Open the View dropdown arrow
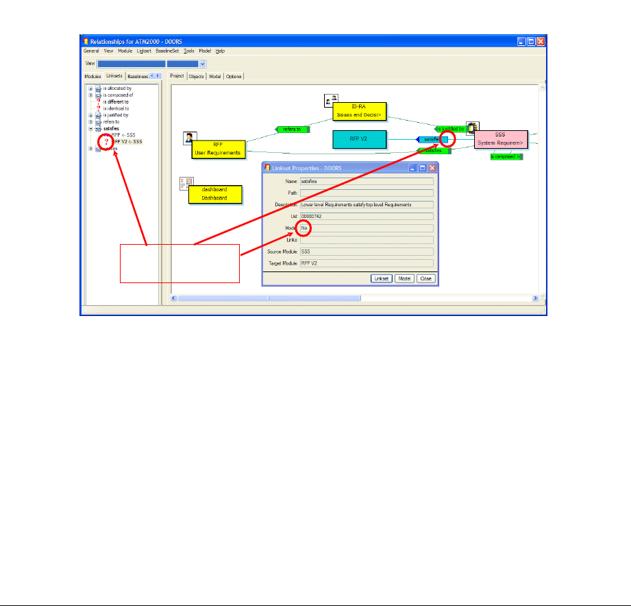Screen dimensions: 631x606 202,64
